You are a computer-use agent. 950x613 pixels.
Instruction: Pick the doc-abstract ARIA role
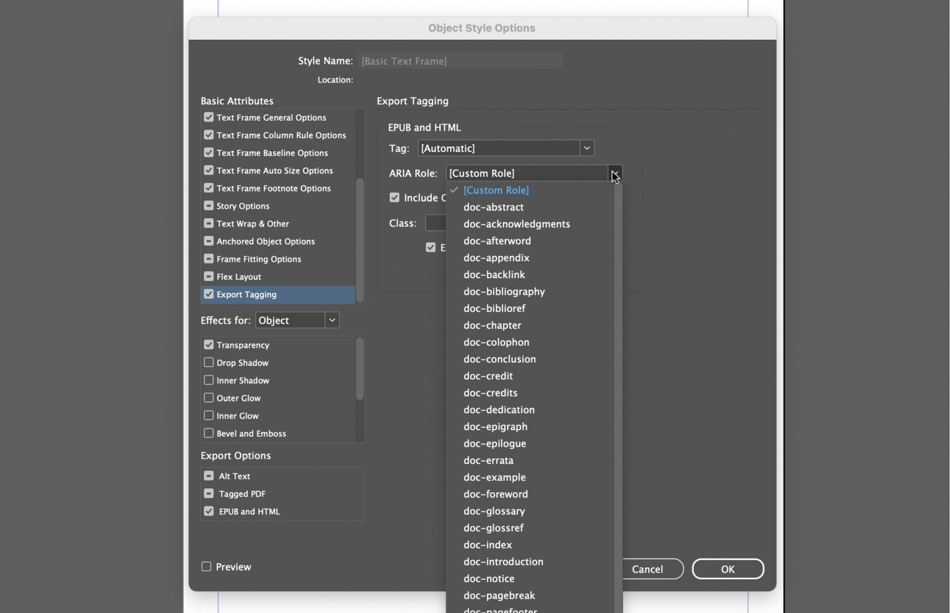(493, 207)
